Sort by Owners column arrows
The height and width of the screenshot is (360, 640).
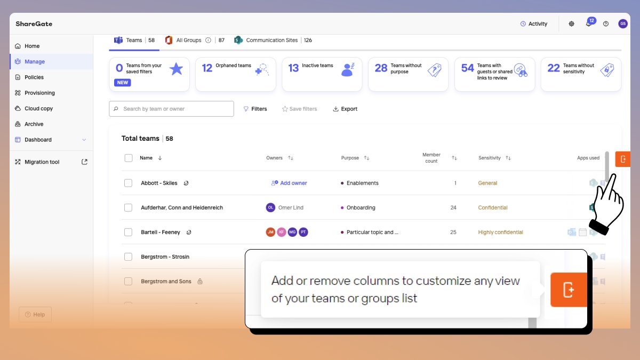[x=291, y=158]
